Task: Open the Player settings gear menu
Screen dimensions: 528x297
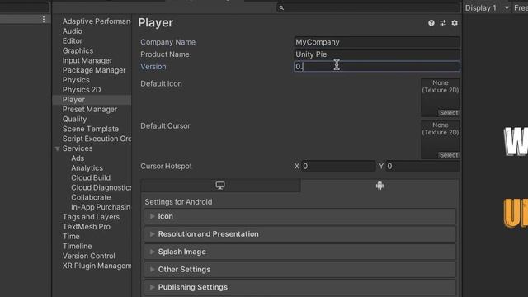Action: click(455, 23)
